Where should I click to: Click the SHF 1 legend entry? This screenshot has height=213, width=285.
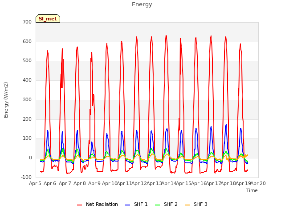136,204
